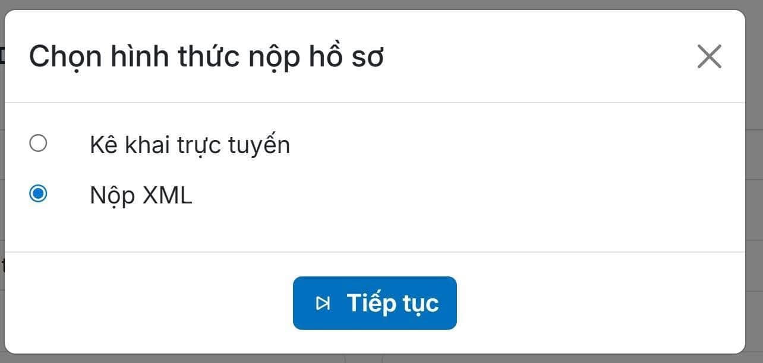Click the triangle-bar icon left of Tiếp tục
This screenshot has height=363, width=763.
pyautogui.click(x=323, y=304)
